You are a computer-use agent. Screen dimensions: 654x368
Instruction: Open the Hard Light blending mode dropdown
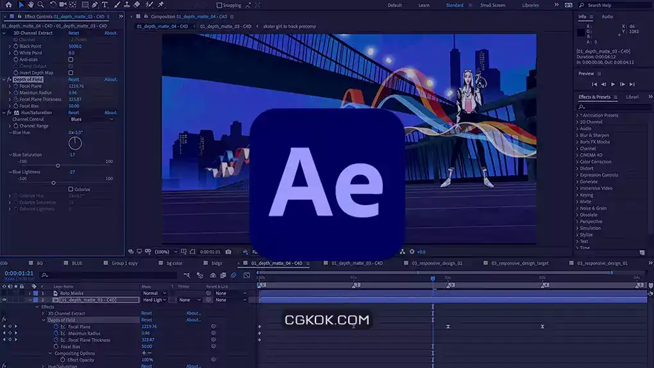(x=155, y=299)
